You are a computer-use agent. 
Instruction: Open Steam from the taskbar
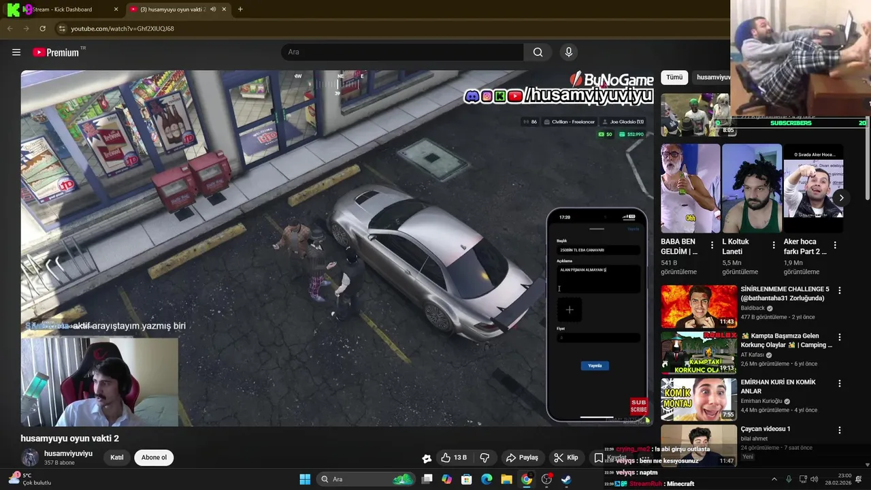click(x=566, y=479)
